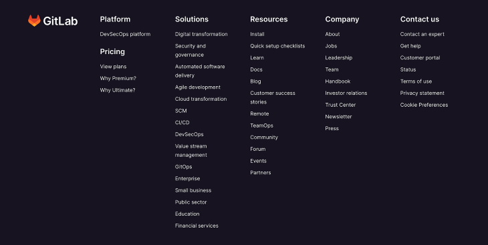This screenshot has height=245, width=488.
Task: Visit the Forum link
Action: pos(257,149)
